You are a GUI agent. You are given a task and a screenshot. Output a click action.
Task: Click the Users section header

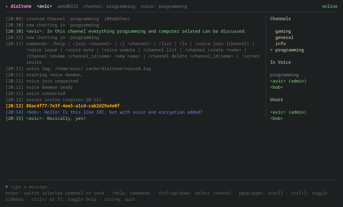coord(276,100)
